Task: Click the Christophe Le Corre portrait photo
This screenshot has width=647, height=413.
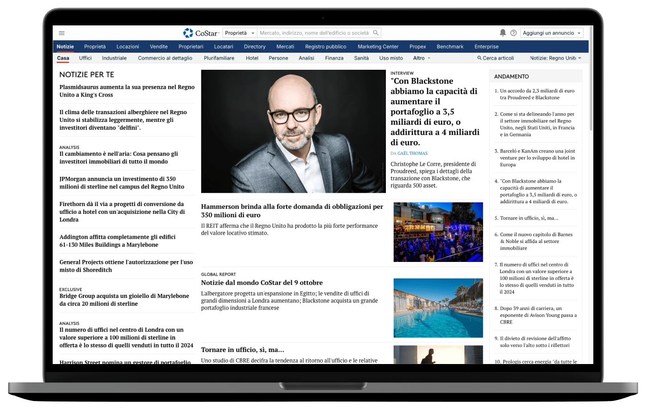Action: click(293, 131)
